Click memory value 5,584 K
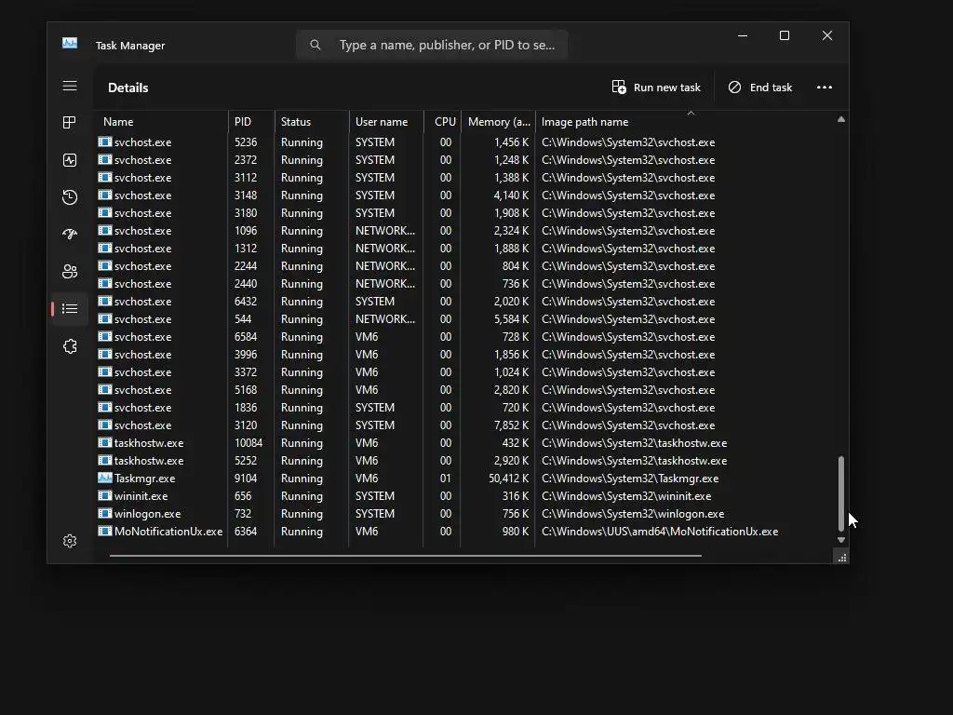The width and height of the screenshot is (953, 715). click(x=511, y=319)
